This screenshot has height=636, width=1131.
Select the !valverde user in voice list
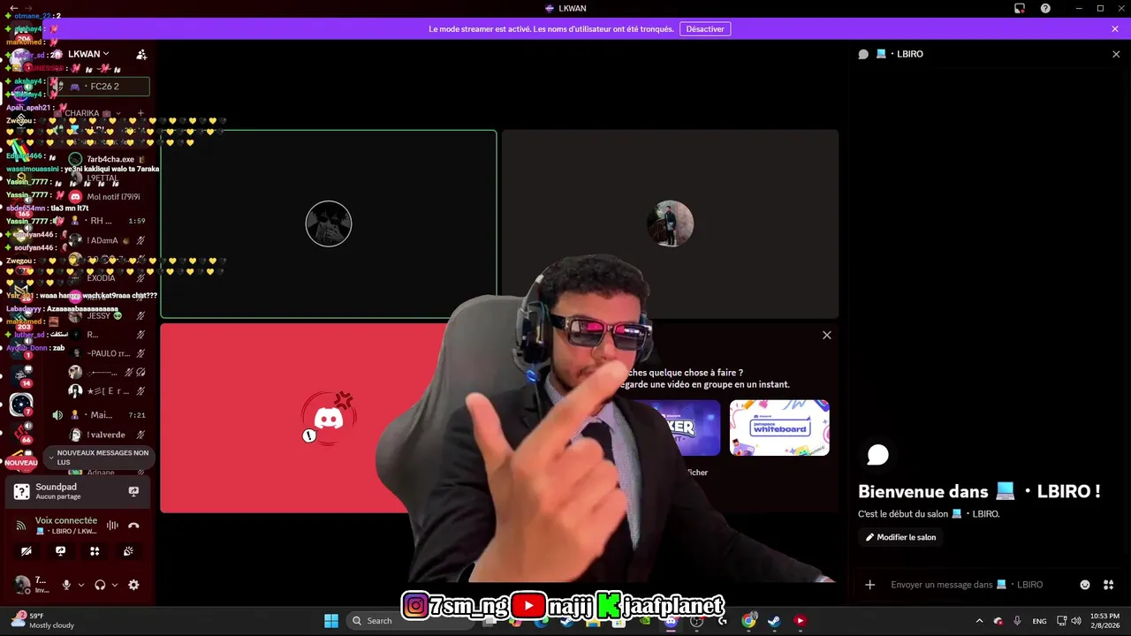[106, 435]
